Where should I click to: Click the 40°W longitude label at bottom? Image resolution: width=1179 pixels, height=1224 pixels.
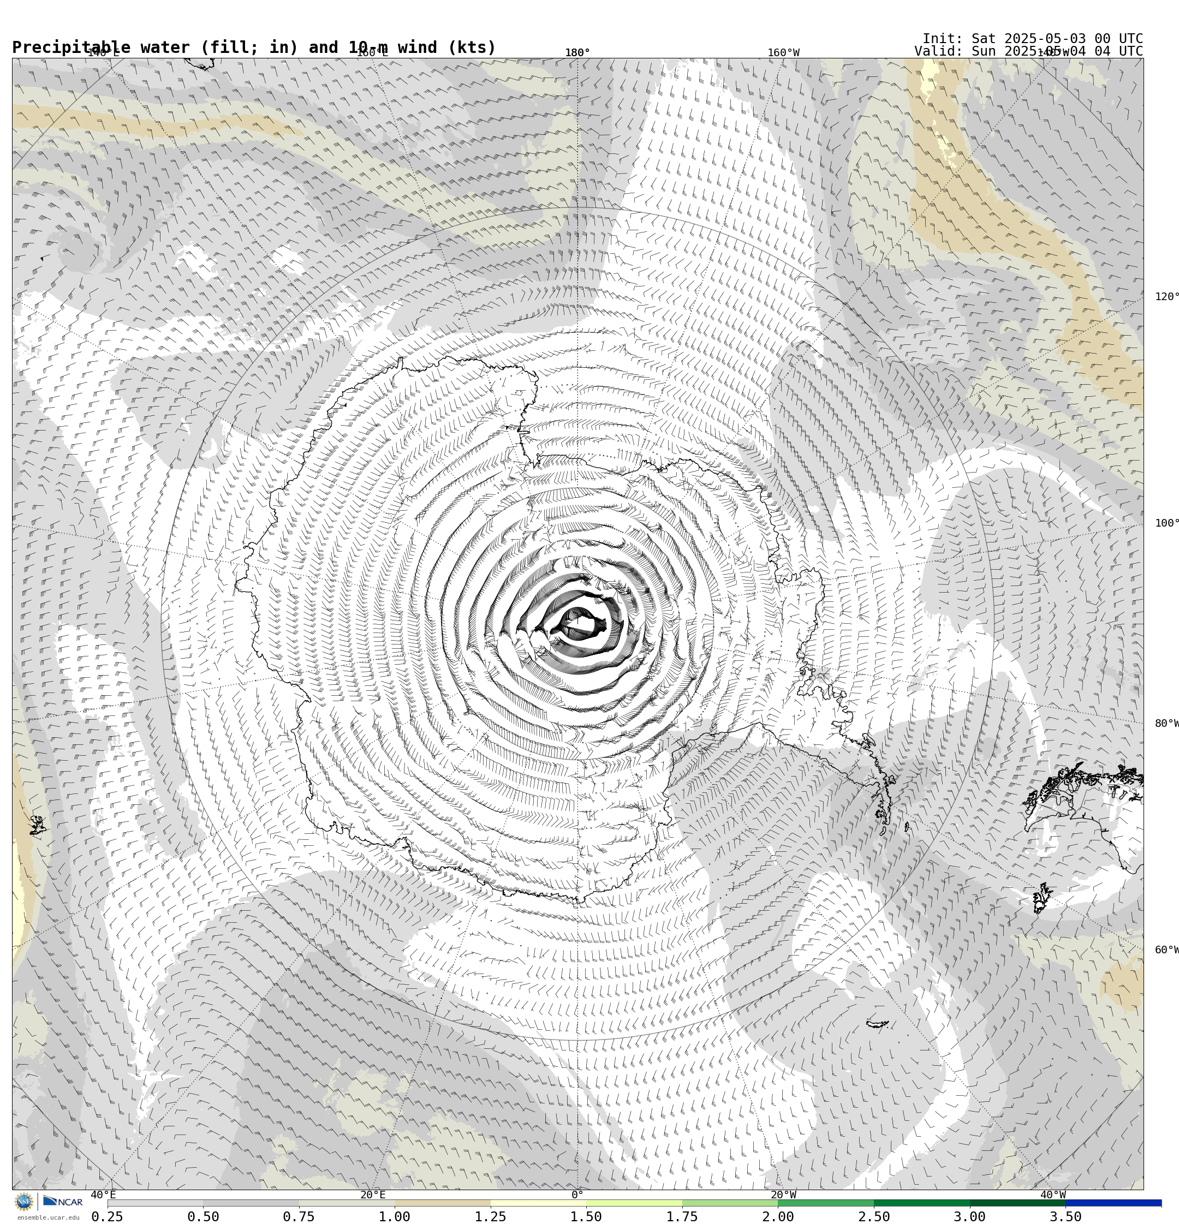click(x=1052, y=1195)
